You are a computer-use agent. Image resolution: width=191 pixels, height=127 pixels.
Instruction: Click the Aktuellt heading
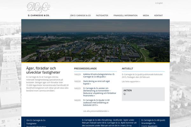point(127,69)
